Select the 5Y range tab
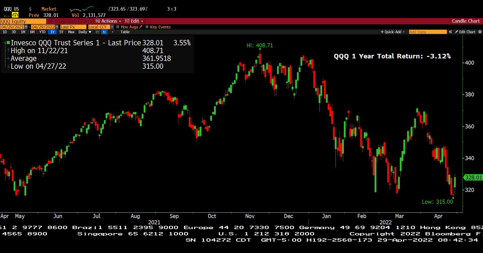The width and height of the screenshot is (483, 253). [61, 32]
